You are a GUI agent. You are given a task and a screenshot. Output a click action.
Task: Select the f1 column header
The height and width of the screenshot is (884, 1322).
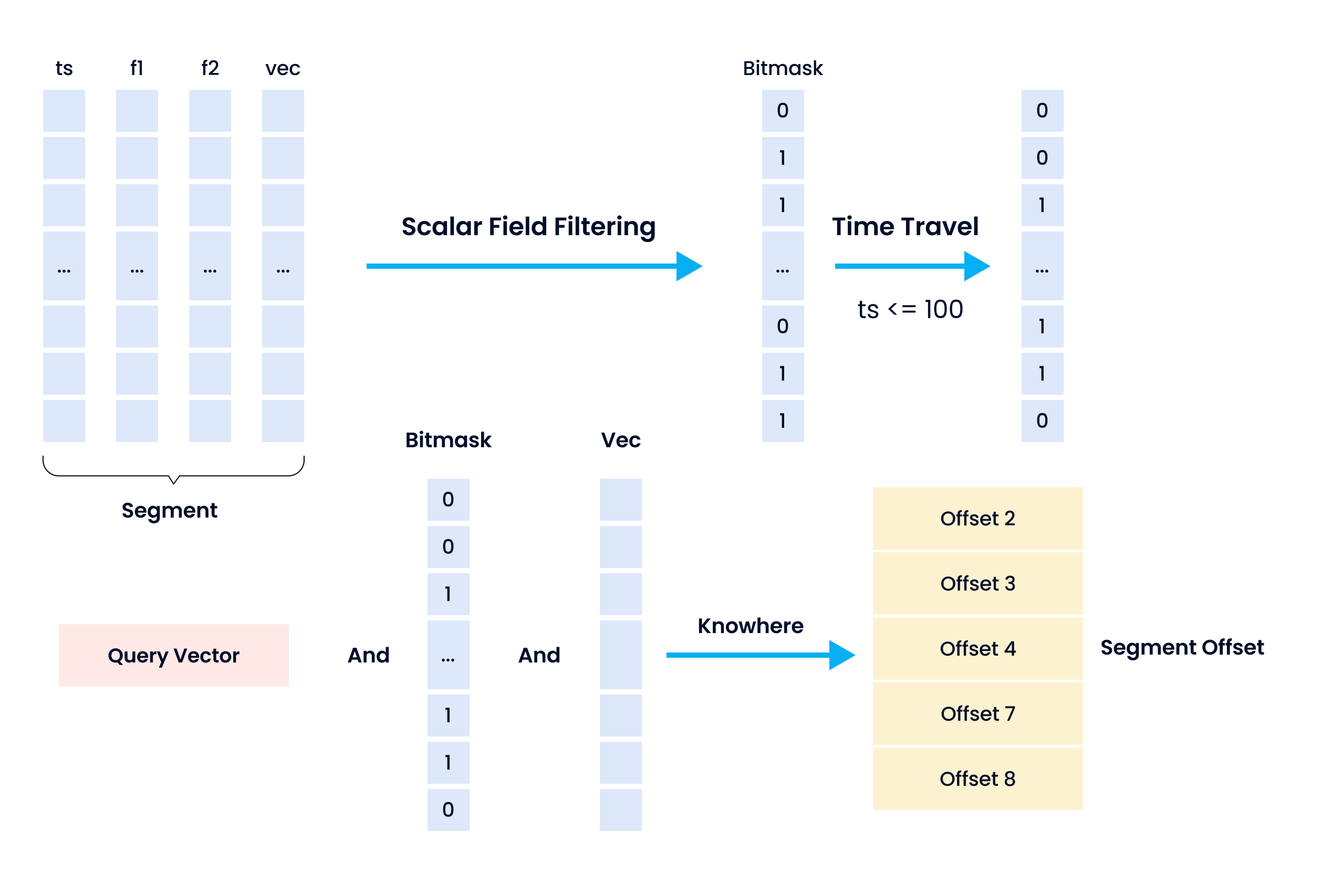pos(137,68)
